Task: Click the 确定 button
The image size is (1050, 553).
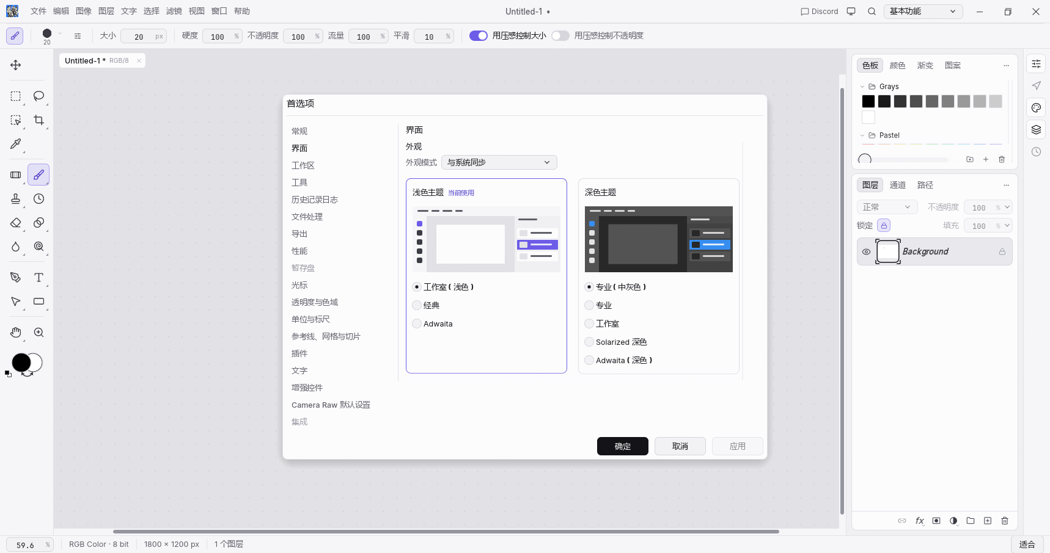Action: coord(623,446)
